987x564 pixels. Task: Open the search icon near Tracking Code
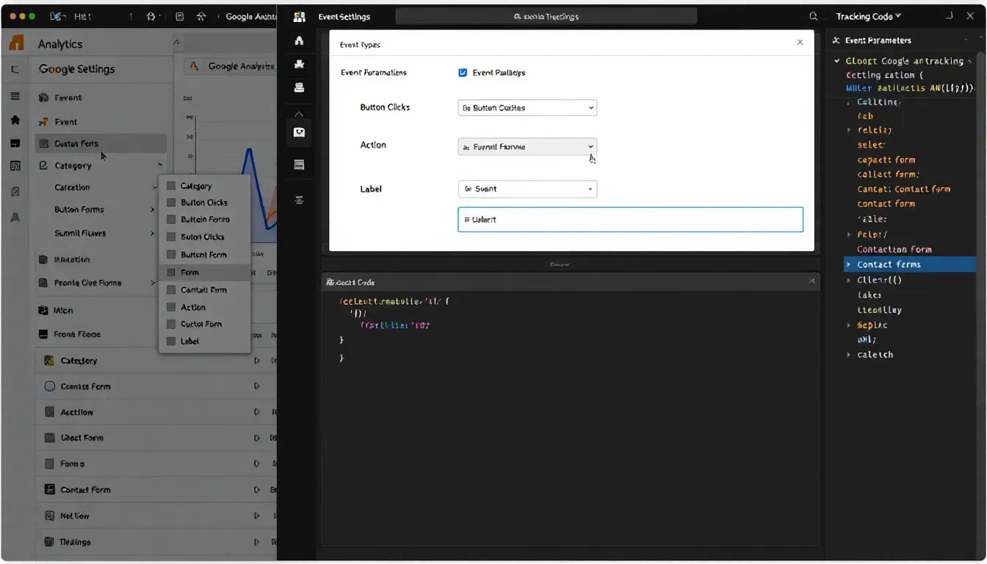(812, 15)
